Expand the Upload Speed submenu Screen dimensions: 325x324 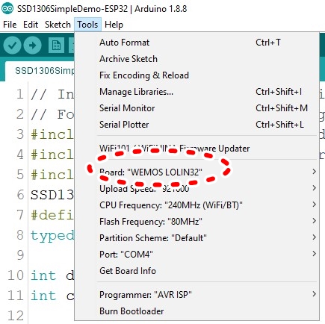click(196, 188)
